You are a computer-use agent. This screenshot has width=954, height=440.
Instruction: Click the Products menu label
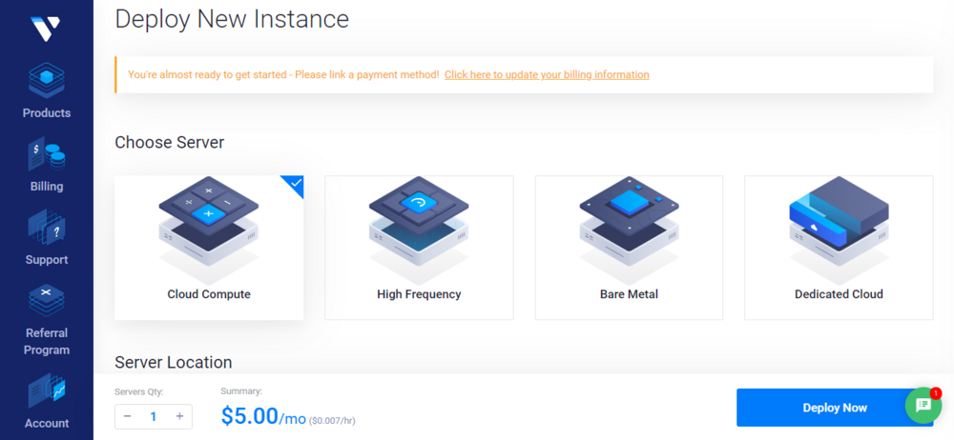point(47,112)
